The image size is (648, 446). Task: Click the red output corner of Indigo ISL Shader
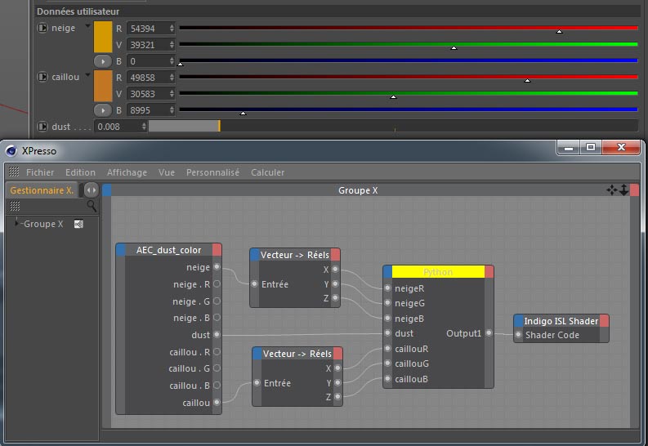click(x=604, y=321)
